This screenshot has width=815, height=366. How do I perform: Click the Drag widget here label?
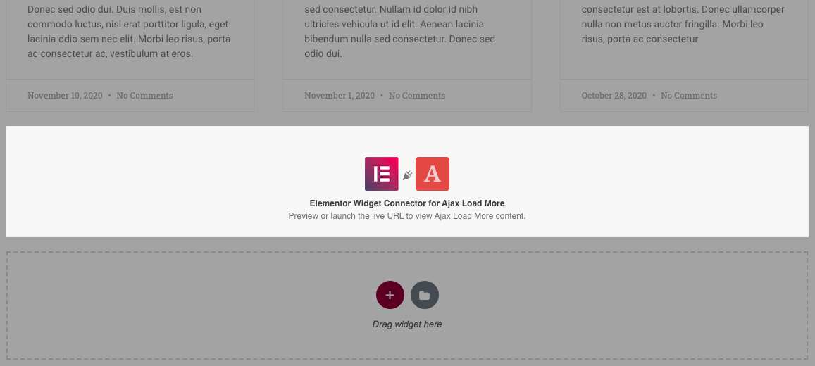click(407, 324)
